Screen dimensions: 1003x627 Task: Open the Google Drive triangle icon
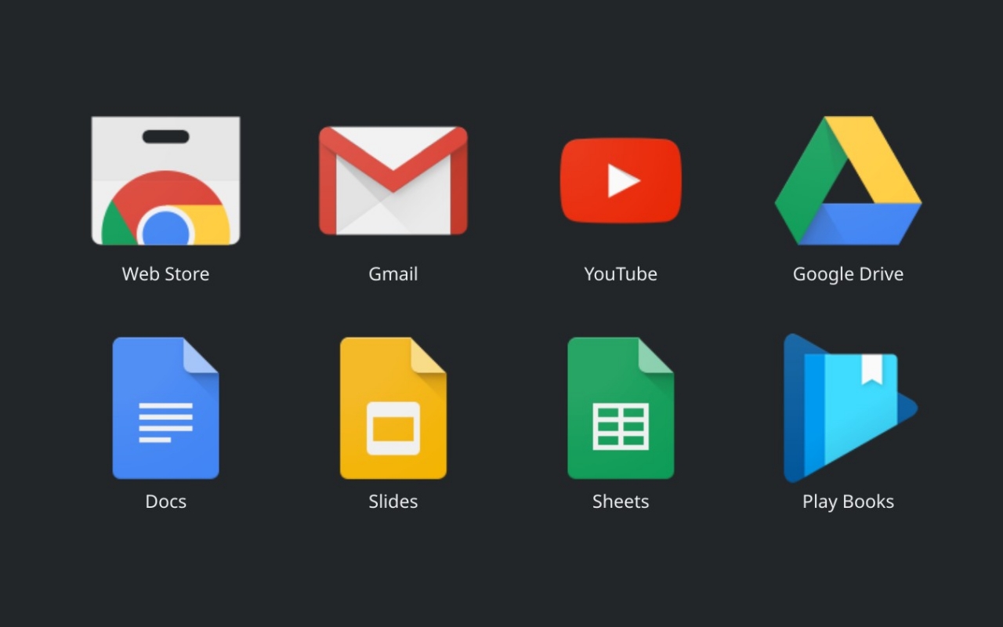(848, 180)
